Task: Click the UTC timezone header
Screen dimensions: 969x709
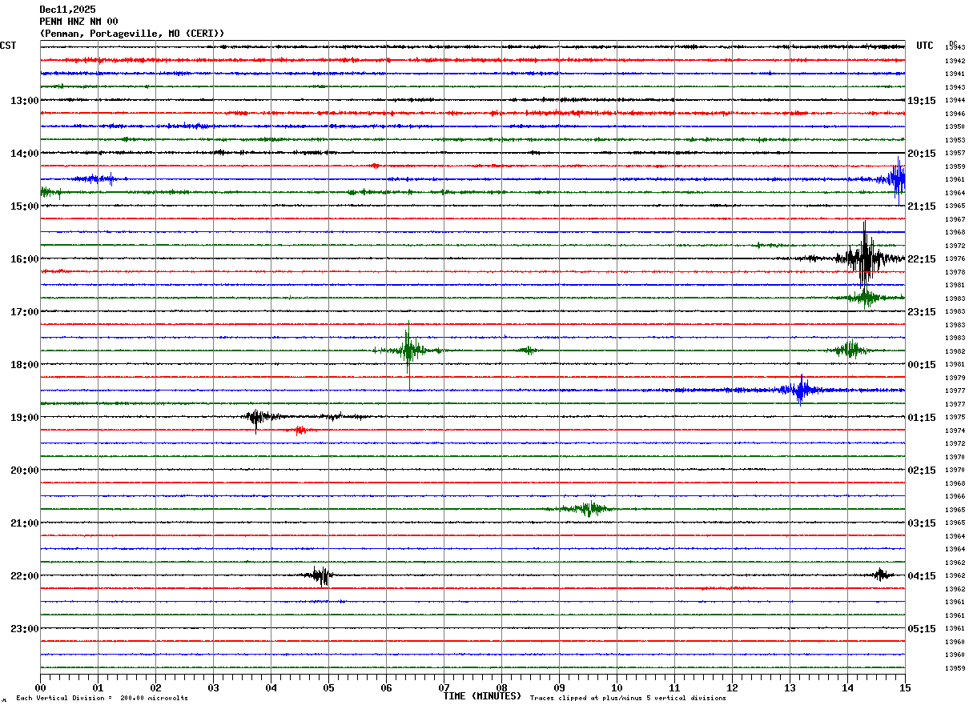Action: [925, 46]
